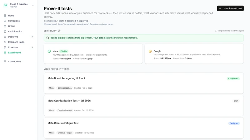Click the Eligibility help question mark icon
Image resolution: width=250 pixels, height=140 pixels.
click(x=59, y=31)
